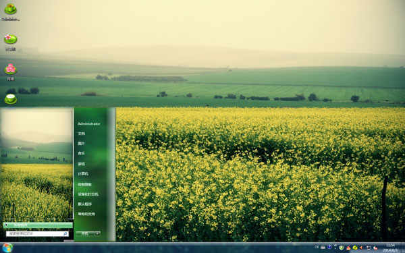Open 控制面板 from the Start menu
This screenshot has width=405, height=253.
point(85,184)
